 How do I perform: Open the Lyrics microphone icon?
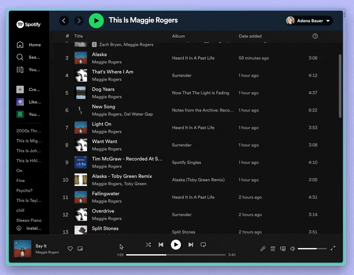tap(263, 249)
